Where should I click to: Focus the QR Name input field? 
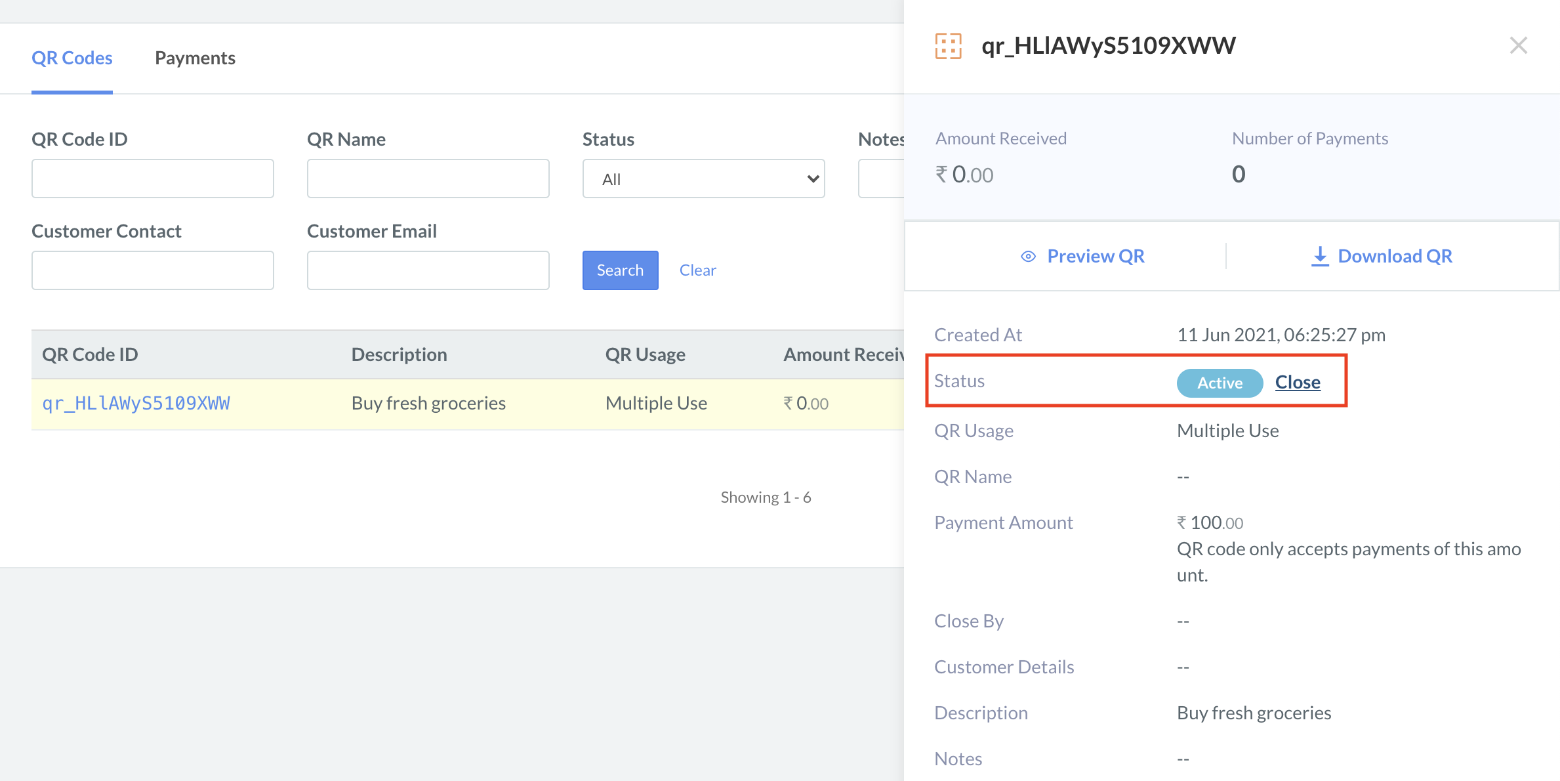(428, 179)
